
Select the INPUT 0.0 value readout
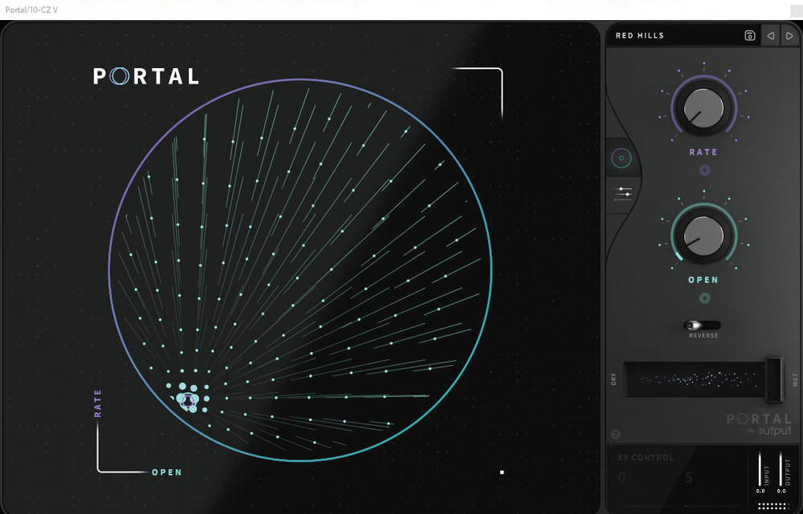click(x=760, y=491)
